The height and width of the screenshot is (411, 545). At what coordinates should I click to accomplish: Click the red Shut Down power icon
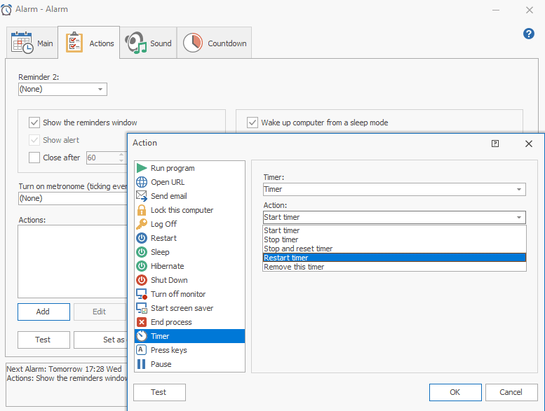pyautogui.click(x=142, y=280)
